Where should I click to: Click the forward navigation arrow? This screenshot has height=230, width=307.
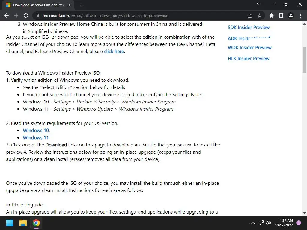click(16, 16)
